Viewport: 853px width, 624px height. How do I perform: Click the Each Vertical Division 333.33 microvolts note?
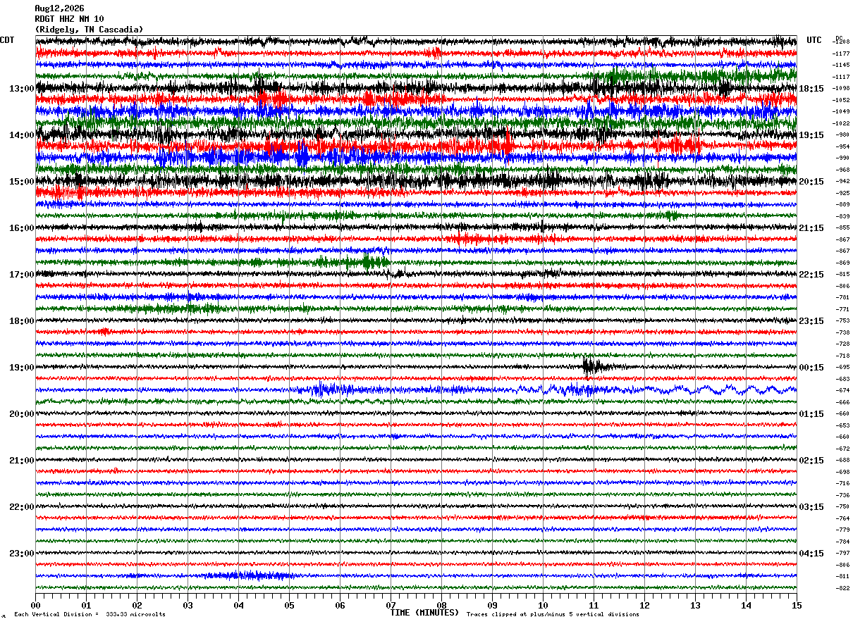pos(90,615)
